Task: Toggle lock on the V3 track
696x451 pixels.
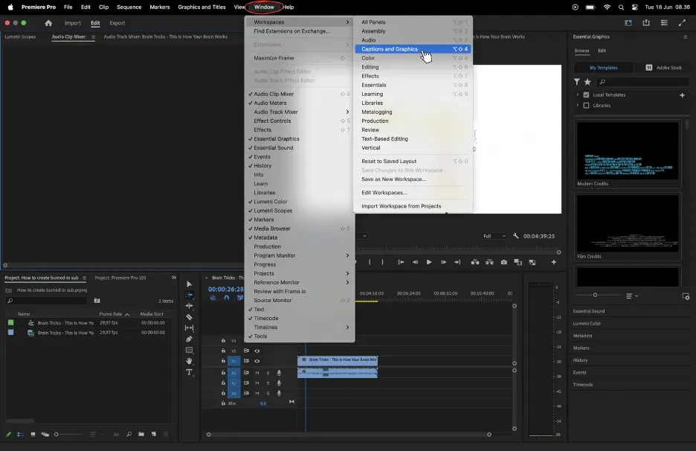Action: (223, 341)
